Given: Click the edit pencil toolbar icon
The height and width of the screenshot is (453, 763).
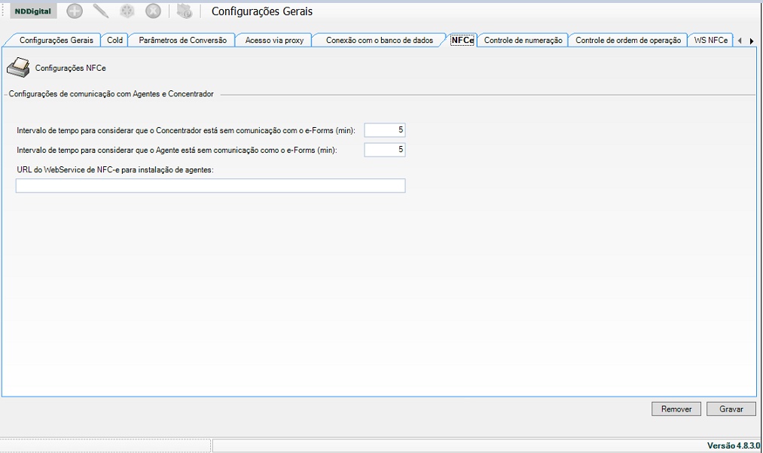Looking at the screenshot, I should (x=101, y=11).
